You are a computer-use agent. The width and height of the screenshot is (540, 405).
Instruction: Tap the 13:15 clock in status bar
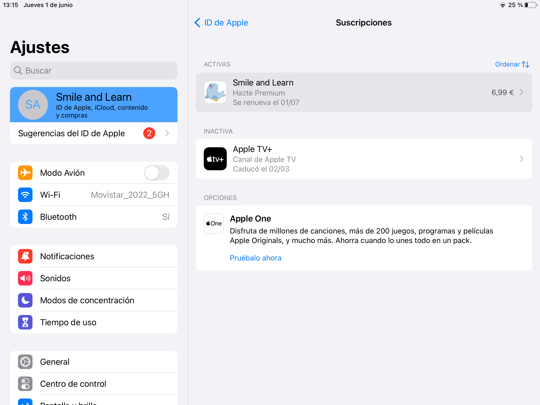(x=10, y=5)
